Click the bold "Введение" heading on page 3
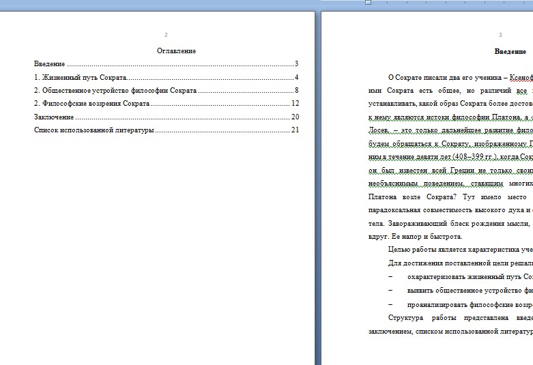Viewport: 533px width, 365px height. point(510,52)
